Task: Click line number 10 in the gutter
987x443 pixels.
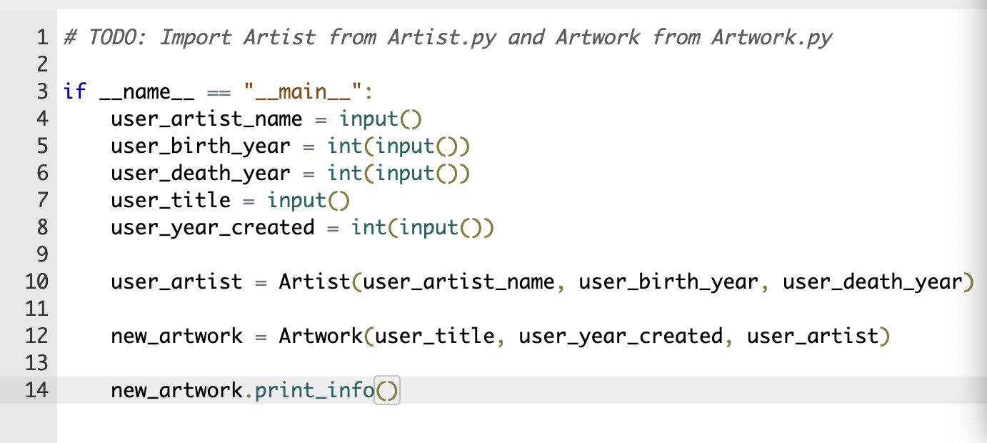Action: (x=36, y=282)
